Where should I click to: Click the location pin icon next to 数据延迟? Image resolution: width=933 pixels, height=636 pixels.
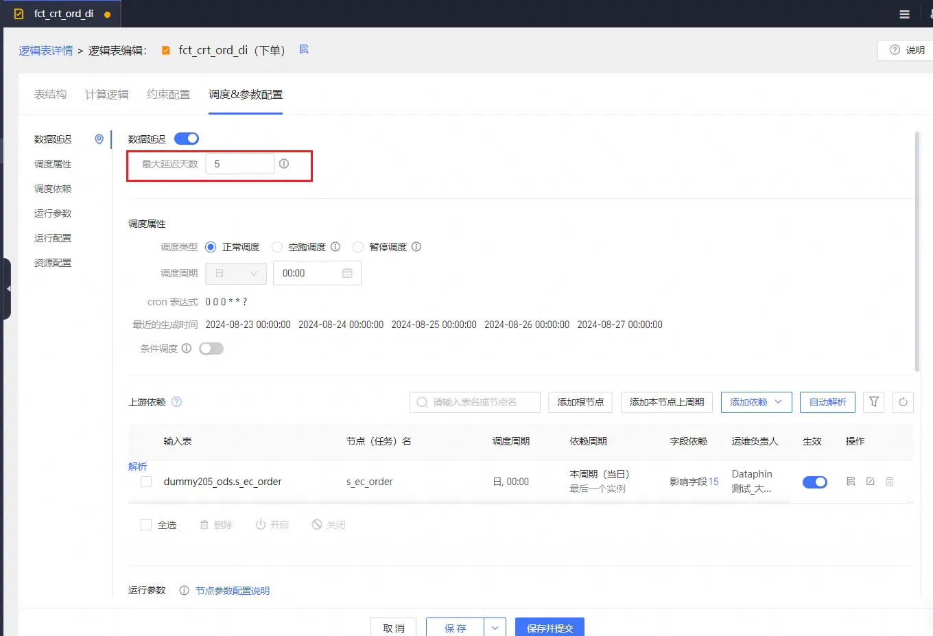tap(99, 139)
